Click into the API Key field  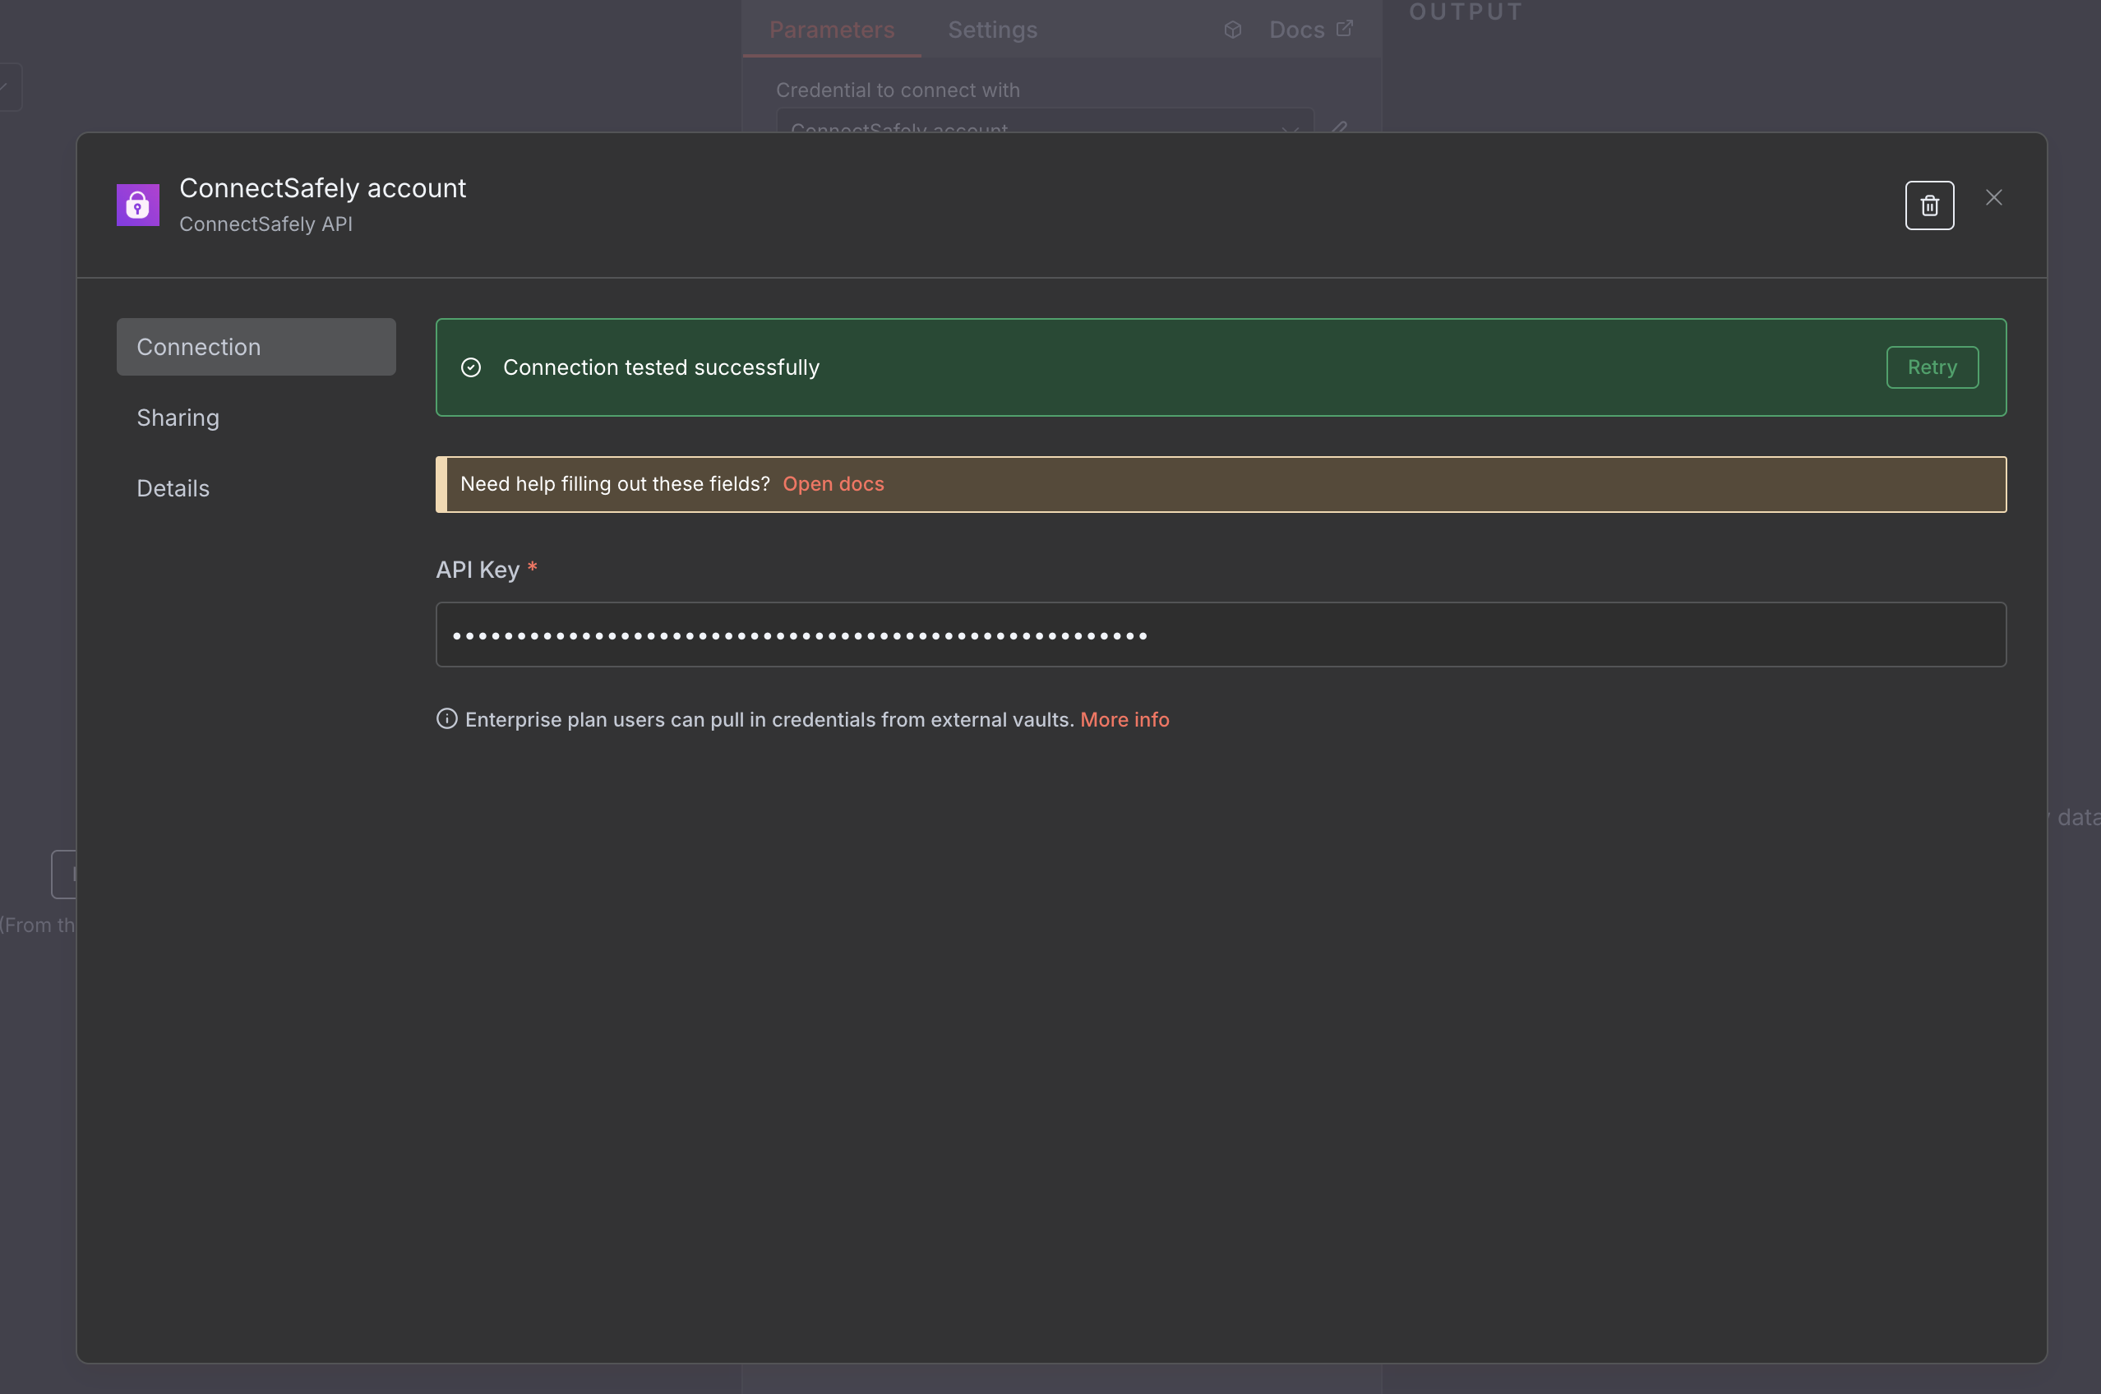(1220, 635)
